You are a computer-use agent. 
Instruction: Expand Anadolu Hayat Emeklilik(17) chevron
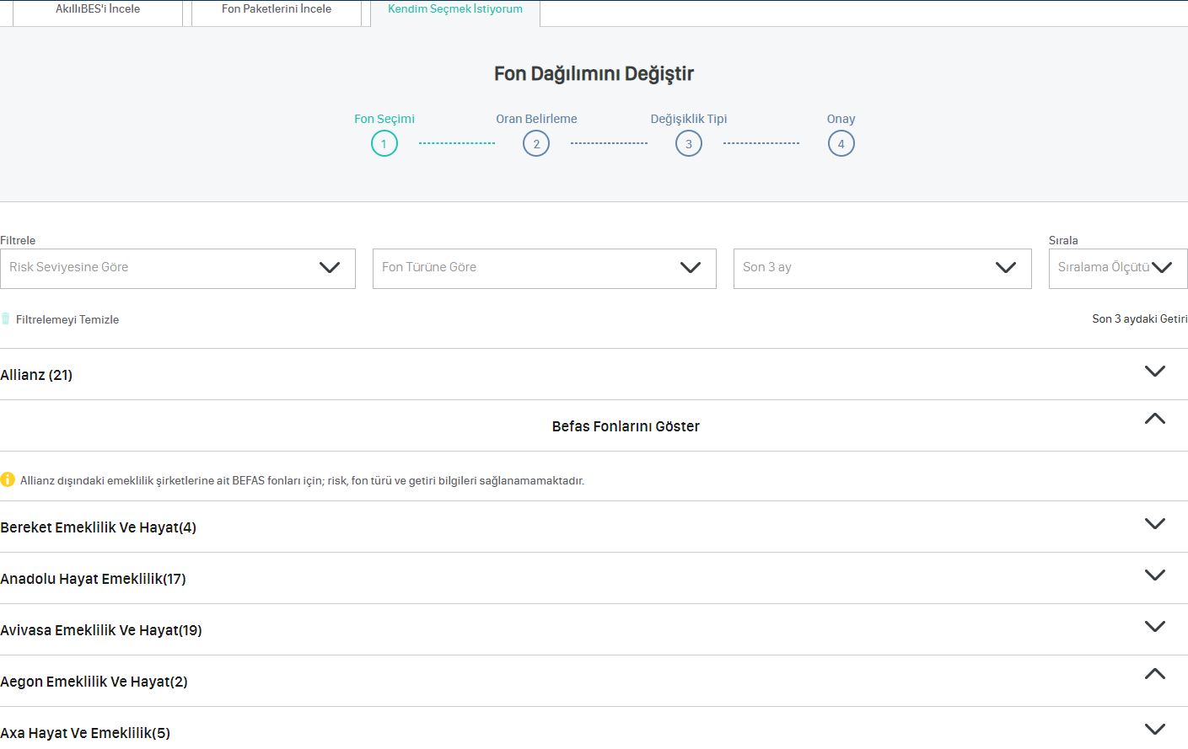click(x=1155, y=575)
